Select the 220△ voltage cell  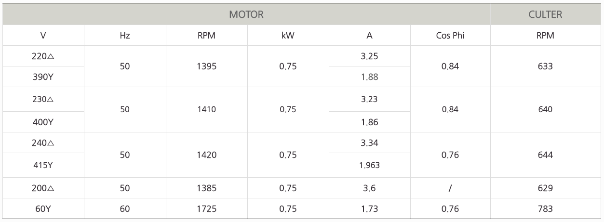coord(43,56)
